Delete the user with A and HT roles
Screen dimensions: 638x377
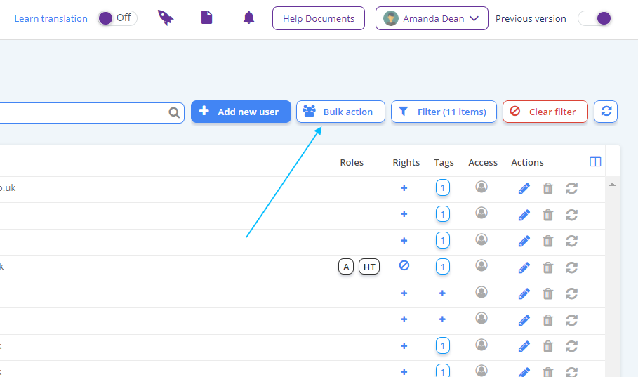click(x=548, y=268)
